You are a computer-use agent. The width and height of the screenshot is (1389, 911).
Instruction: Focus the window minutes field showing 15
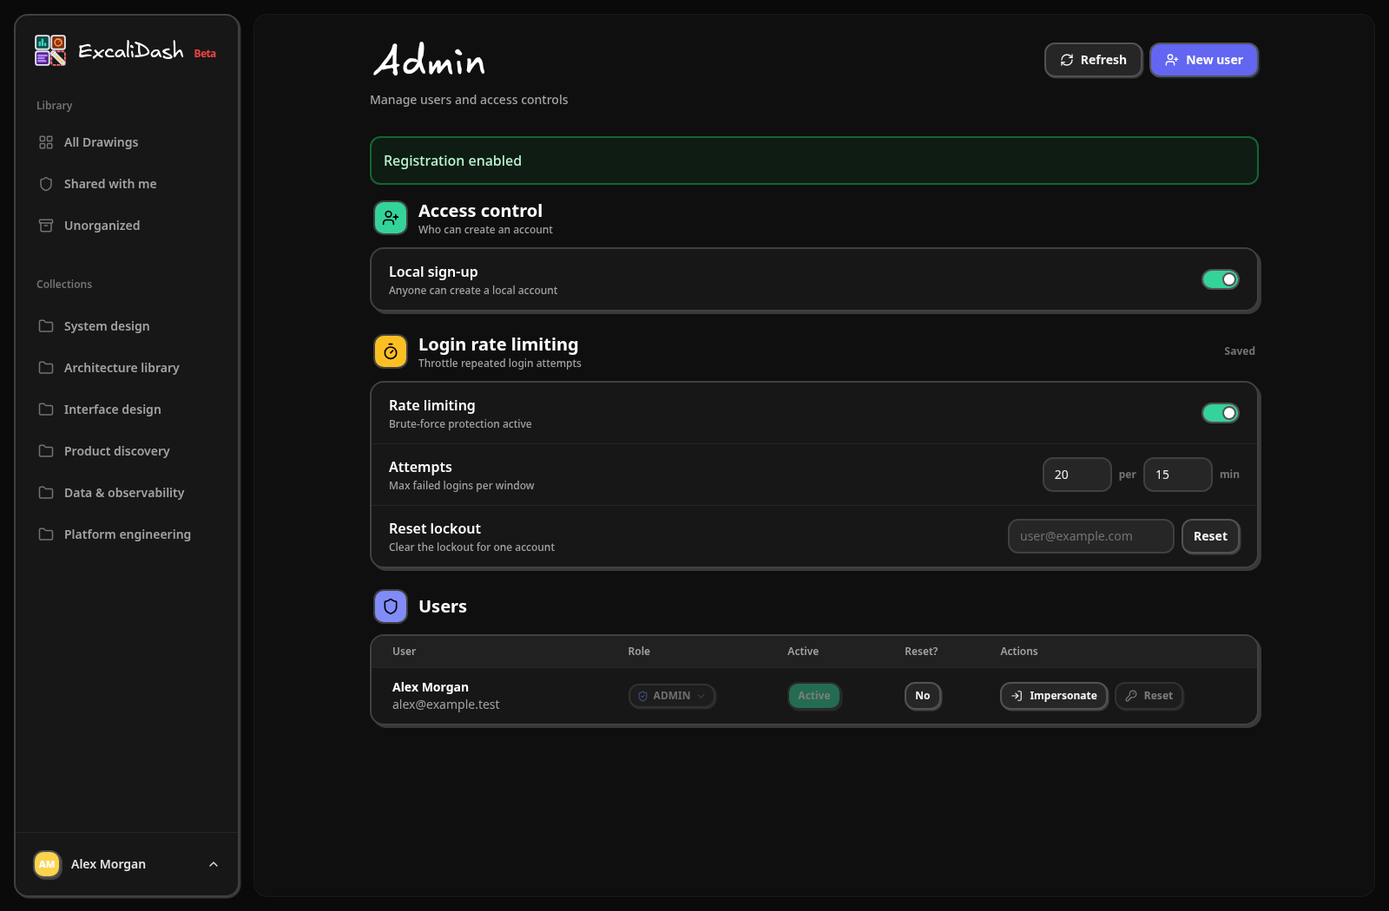[1177, 475]
